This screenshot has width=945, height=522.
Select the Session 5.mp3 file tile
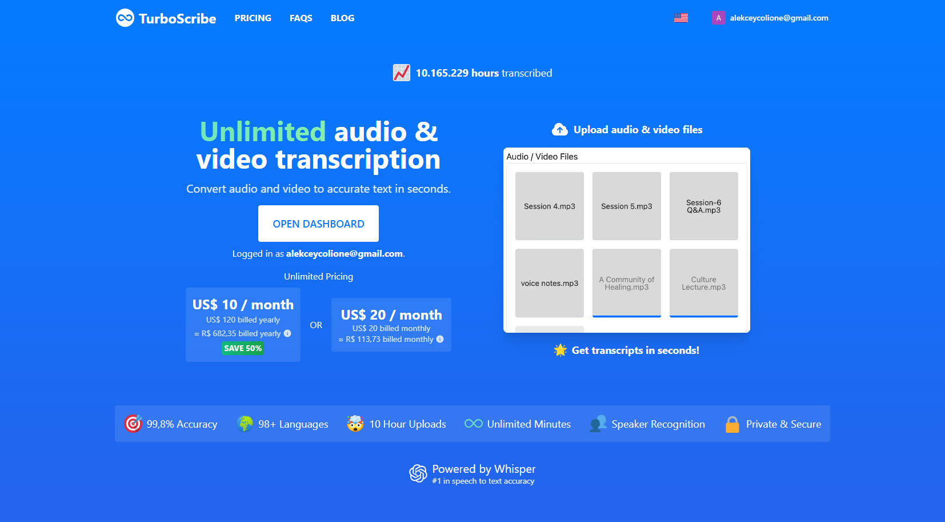[x=627, y=206]
